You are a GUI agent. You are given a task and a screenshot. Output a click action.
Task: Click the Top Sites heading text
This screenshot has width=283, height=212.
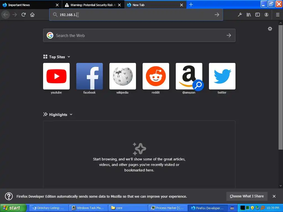[x=57, y=57]
